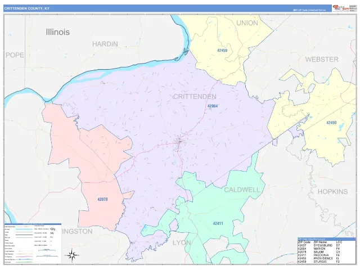Image resolution: width=360 pixels, height=270 pixels.
Task: Click the 'WEBSTER' county label
Action: click(x=322, y=60)
